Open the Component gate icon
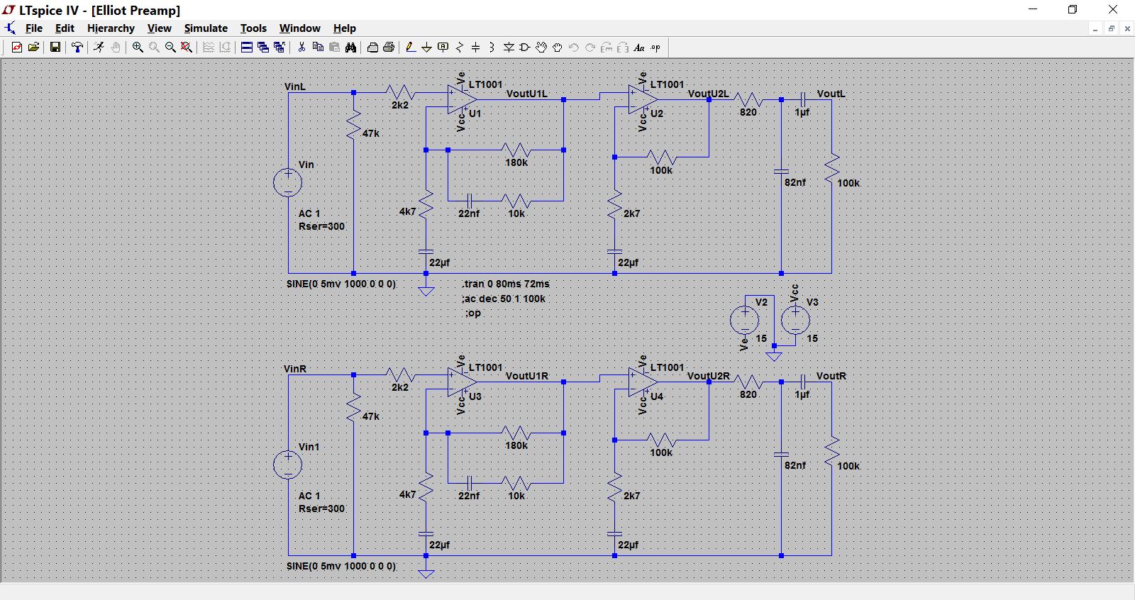1135x600 pixels. click(x=525, y=48)
